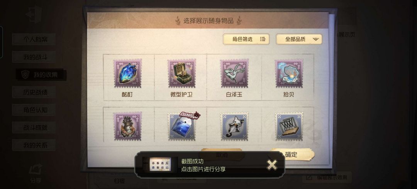
Task: Dismiss the screenshot notification with X
Action: (272, 165)
